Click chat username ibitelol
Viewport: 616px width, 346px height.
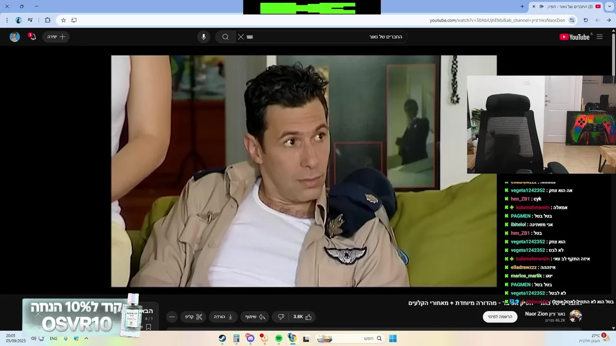point(518,224)
